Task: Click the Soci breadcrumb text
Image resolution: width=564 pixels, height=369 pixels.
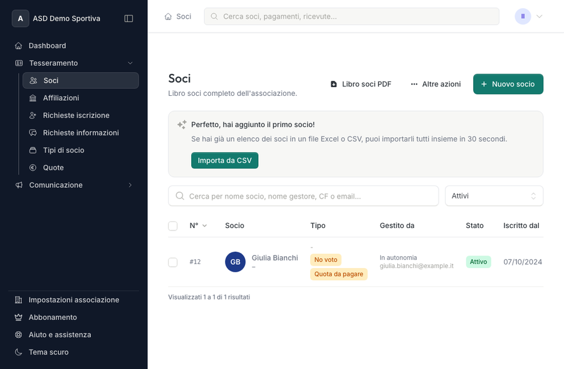Action: (x=184, y=16)
